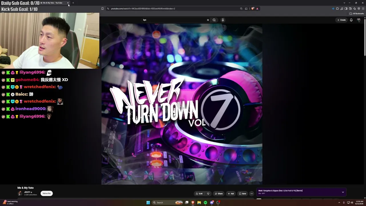Open the browser hamburger main menu
This screenshot has height=206, width=366.
coord(363,9)
